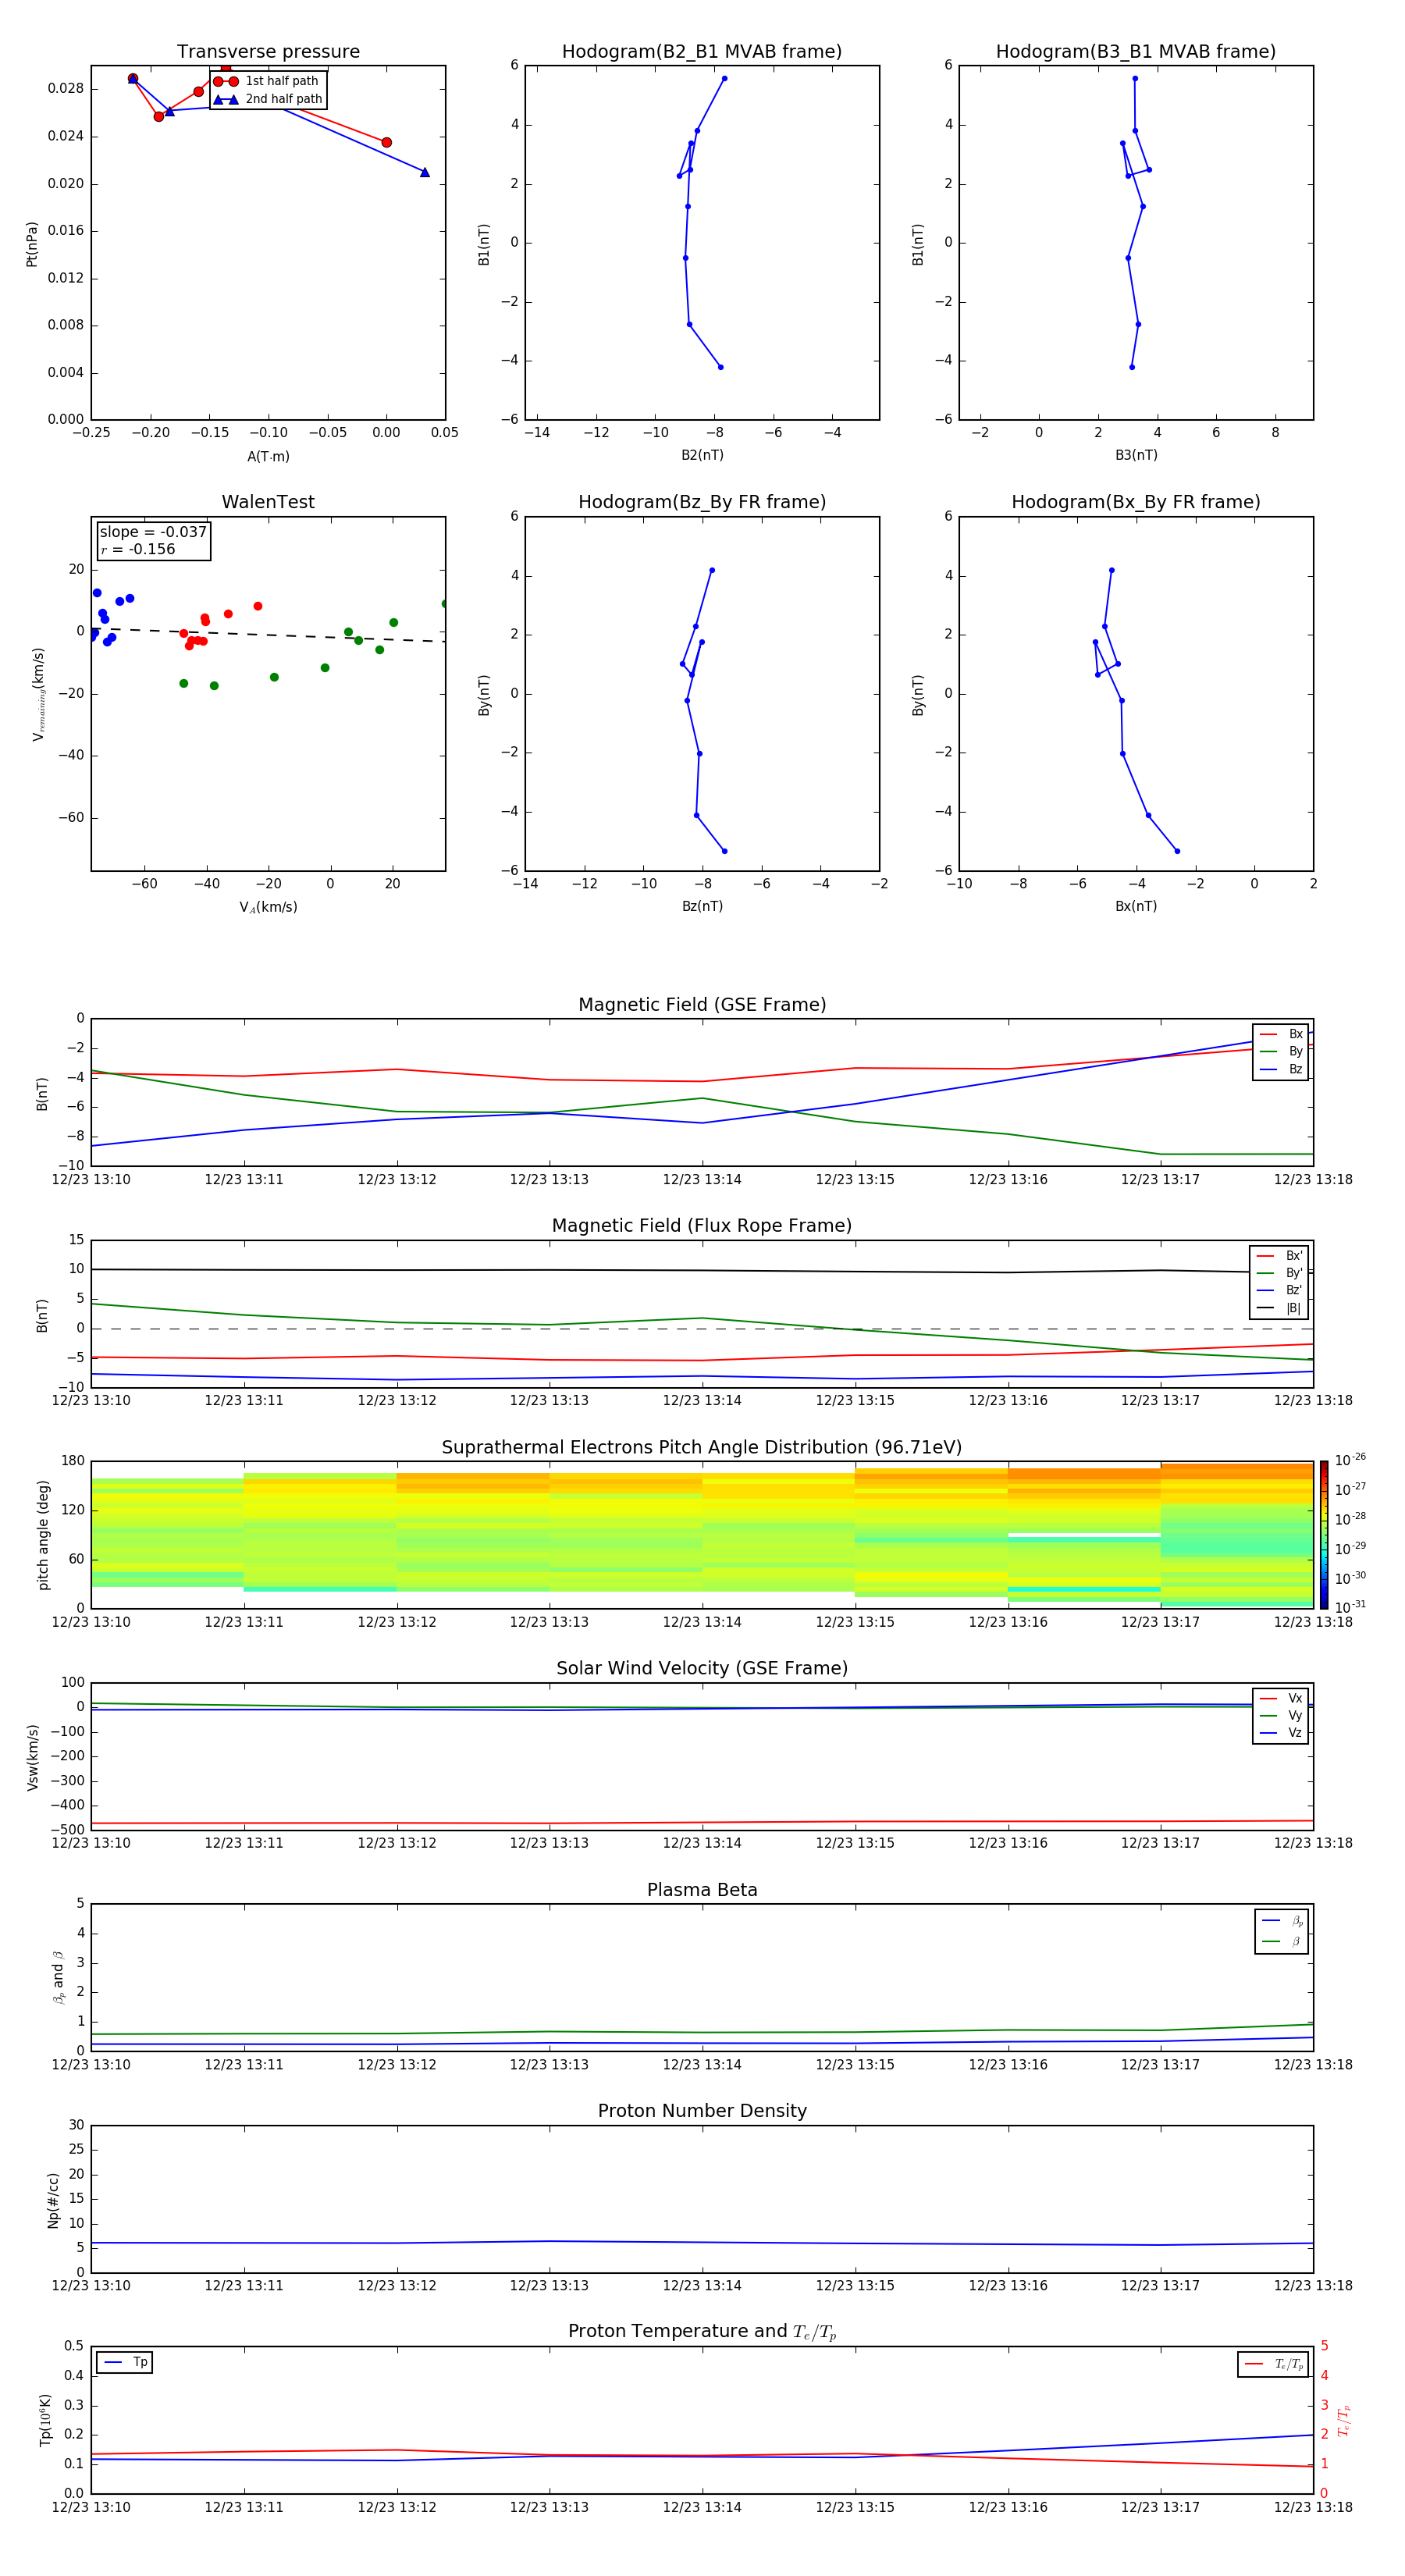Click the βp legend entry in Plasma Beta
1405x2576 pixels.
pos(1282,1921)
